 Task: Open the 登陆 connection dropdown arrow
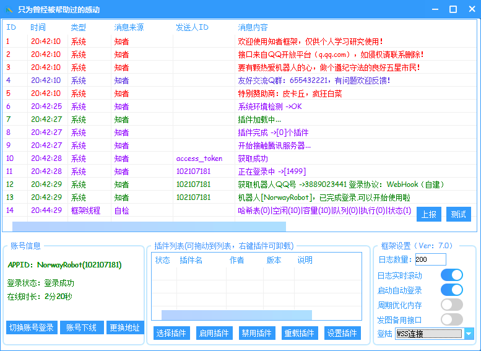click(469, 334)
